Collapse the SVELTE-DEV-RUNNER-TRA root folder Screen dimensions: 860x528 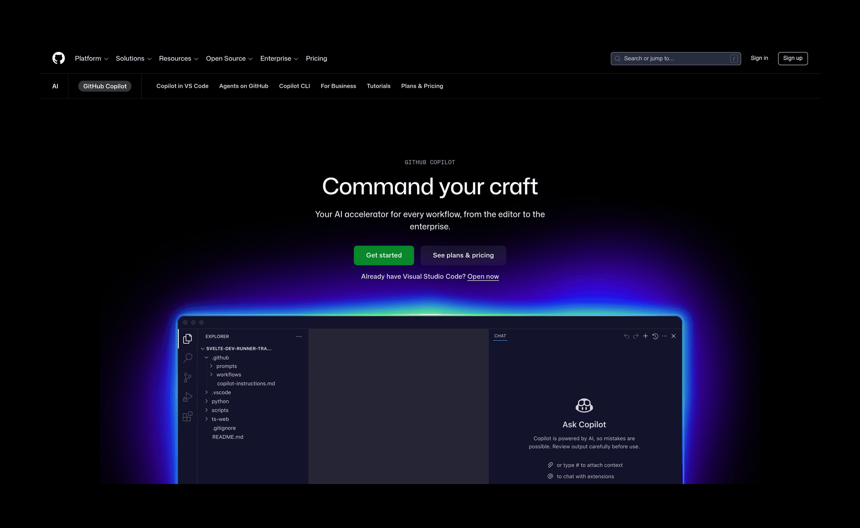(202, 349)
